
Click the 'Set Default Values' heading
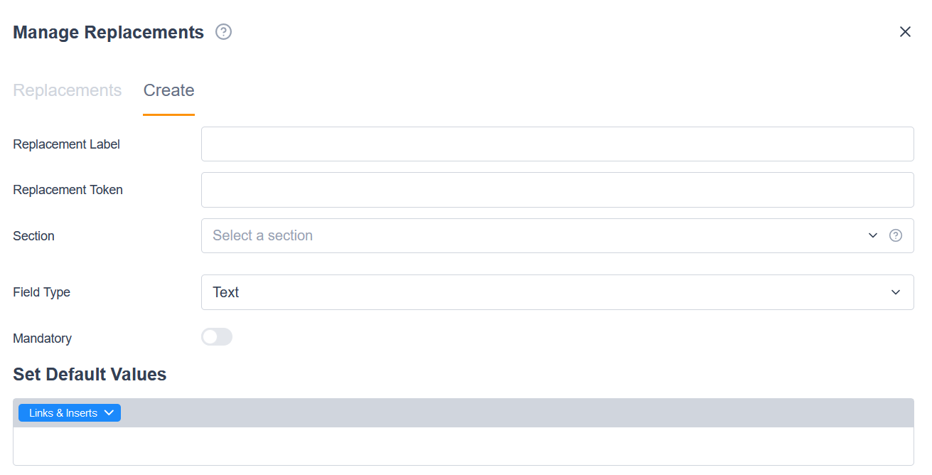tap(90, 374)
